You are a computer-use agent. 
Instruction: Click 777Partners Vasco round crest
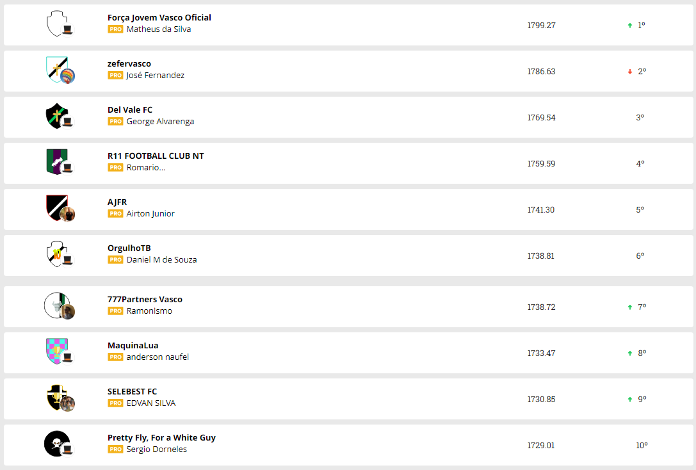coord(56,305)
